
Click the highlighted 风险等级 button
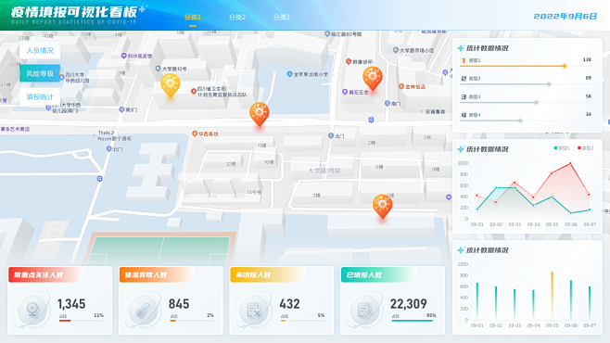point(40,73)
